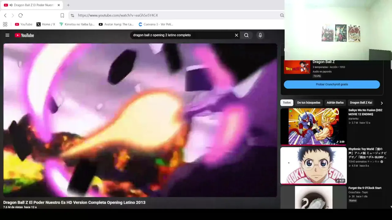Go back with the browser back arrow
The height and width of the screenshot is (220, 392).
click(5, 15)
